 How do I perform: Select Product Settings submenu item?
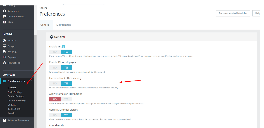(16, 96)
